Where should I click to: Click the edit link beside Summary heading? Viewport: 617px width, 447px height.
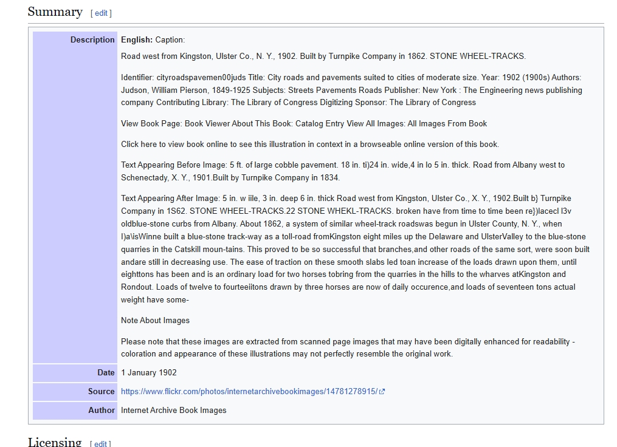(x=101, y=13)
